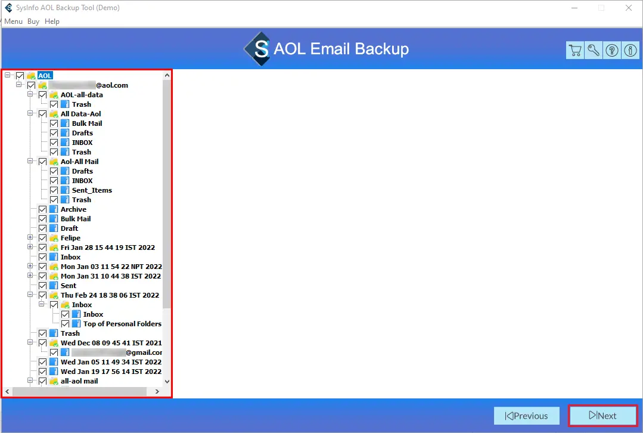Click the S logo beside AOL Email Backup
The height and width of the screenshot is (433, 643).
pyautogui.click(x=257, y=49)
